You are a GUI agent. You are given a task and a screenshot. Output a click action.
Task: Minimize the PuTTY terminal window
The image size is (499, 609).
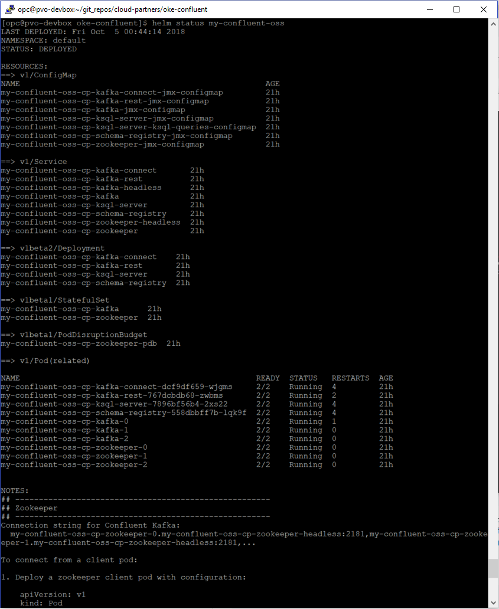click(430, 9)
